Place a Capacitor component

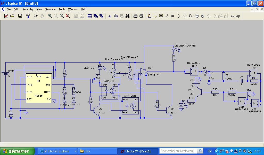point(173,16)
